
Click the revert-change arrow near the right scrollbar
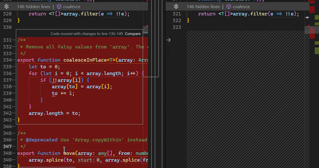pyautogui.click(x=307, y=17)
